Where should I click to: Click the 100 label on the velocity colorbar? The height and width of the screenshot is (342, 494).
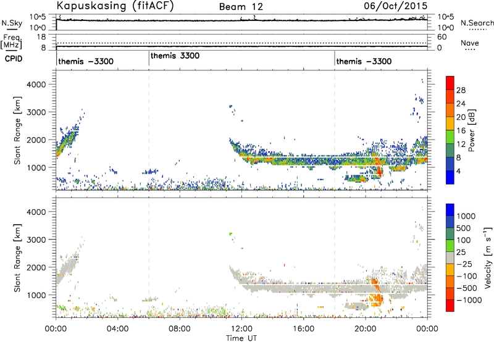coord(464,240)
